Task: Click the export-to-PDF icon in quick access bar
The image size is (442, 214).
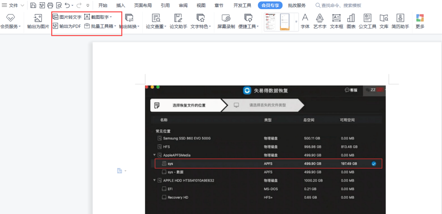Action: 42,5
